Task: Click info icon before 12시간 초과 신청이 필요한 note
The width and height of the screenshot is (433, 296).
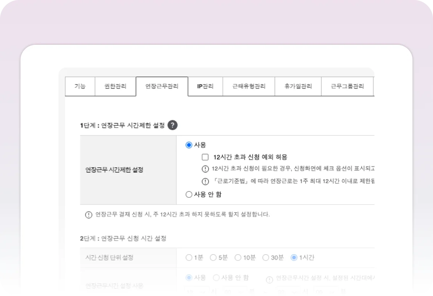Action: pyautogui.click(x=205, y=169)
